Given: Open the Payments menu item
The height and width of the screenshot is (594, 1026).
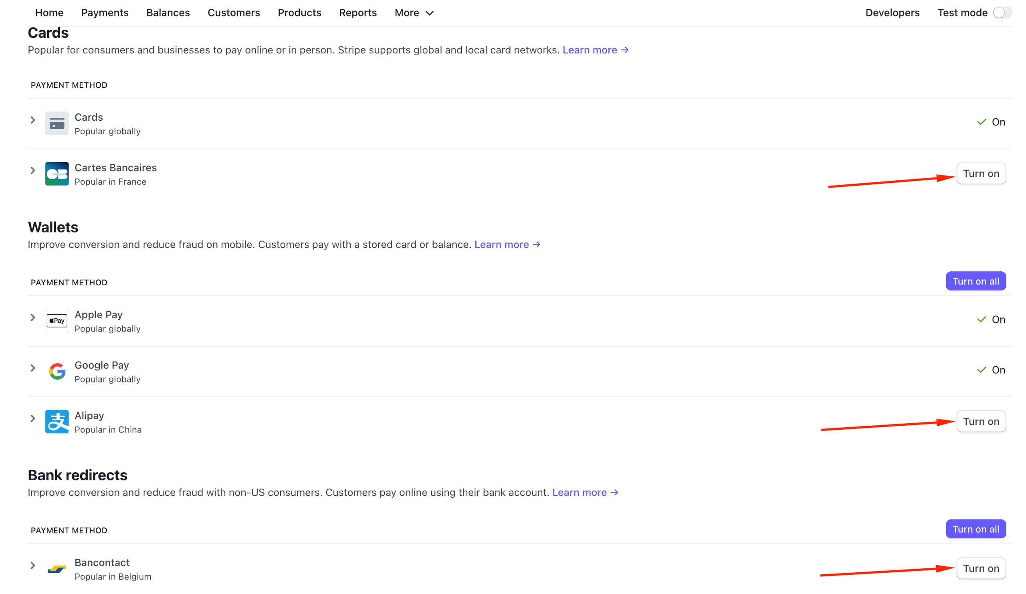Looking at the screenshot, I should tap(105, 12).
